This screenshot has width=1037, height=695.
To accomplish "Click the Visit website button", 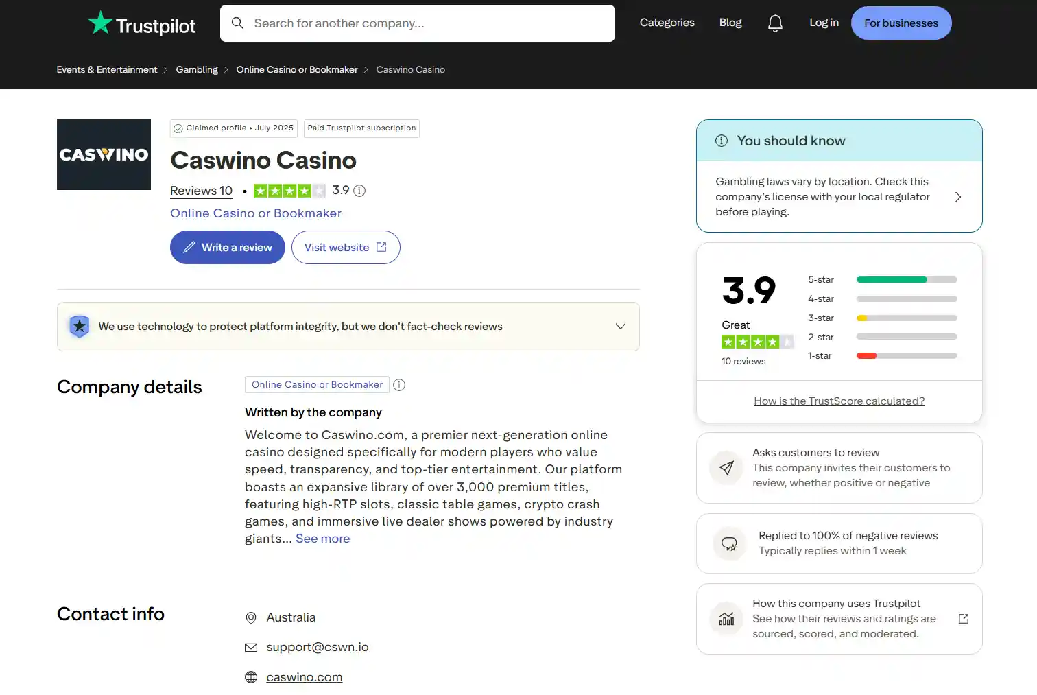I will pos(346,248).
